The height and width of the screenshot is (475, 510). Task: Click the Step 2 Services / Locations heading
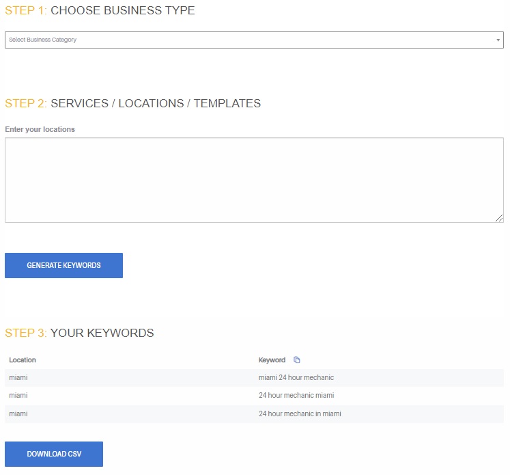tap(132, 103)
